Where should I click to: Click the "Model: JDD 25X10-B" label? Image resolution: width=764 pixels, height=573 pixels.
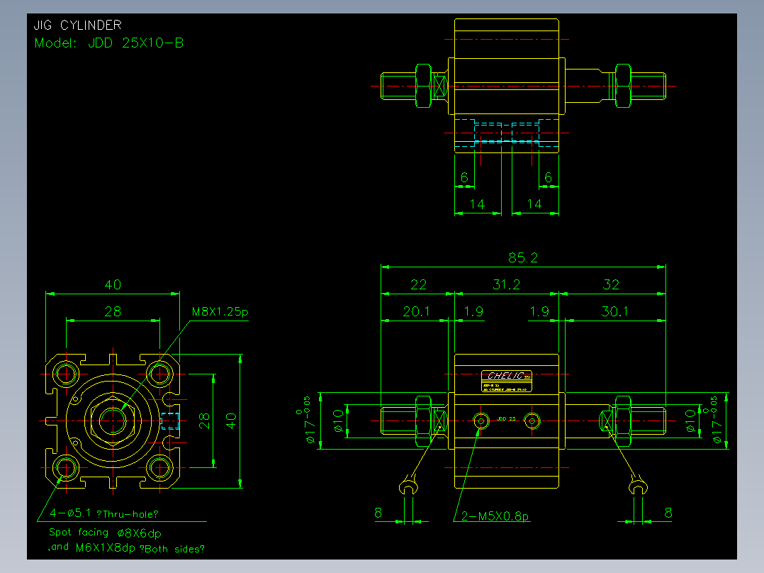point(109,43)
